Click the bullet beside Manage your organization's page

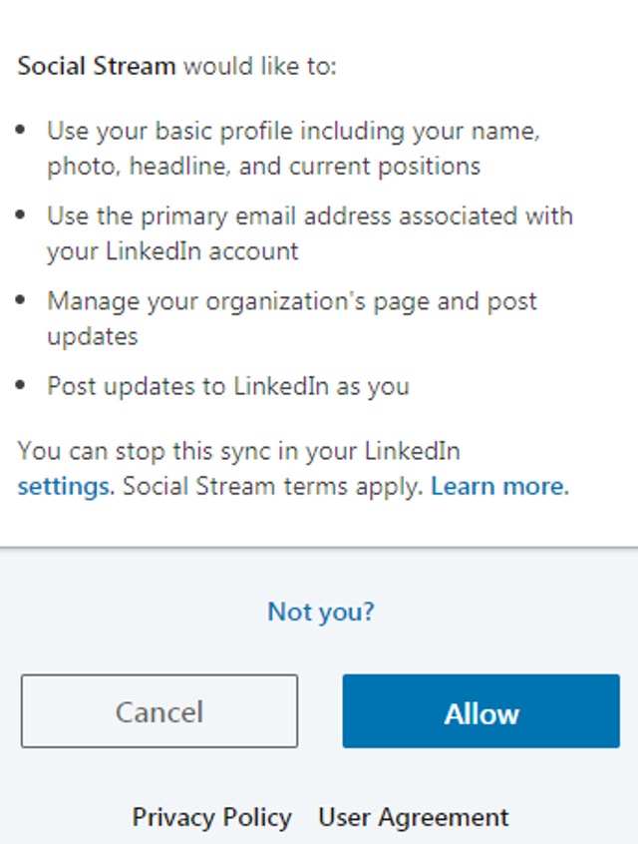coord(21,300)
